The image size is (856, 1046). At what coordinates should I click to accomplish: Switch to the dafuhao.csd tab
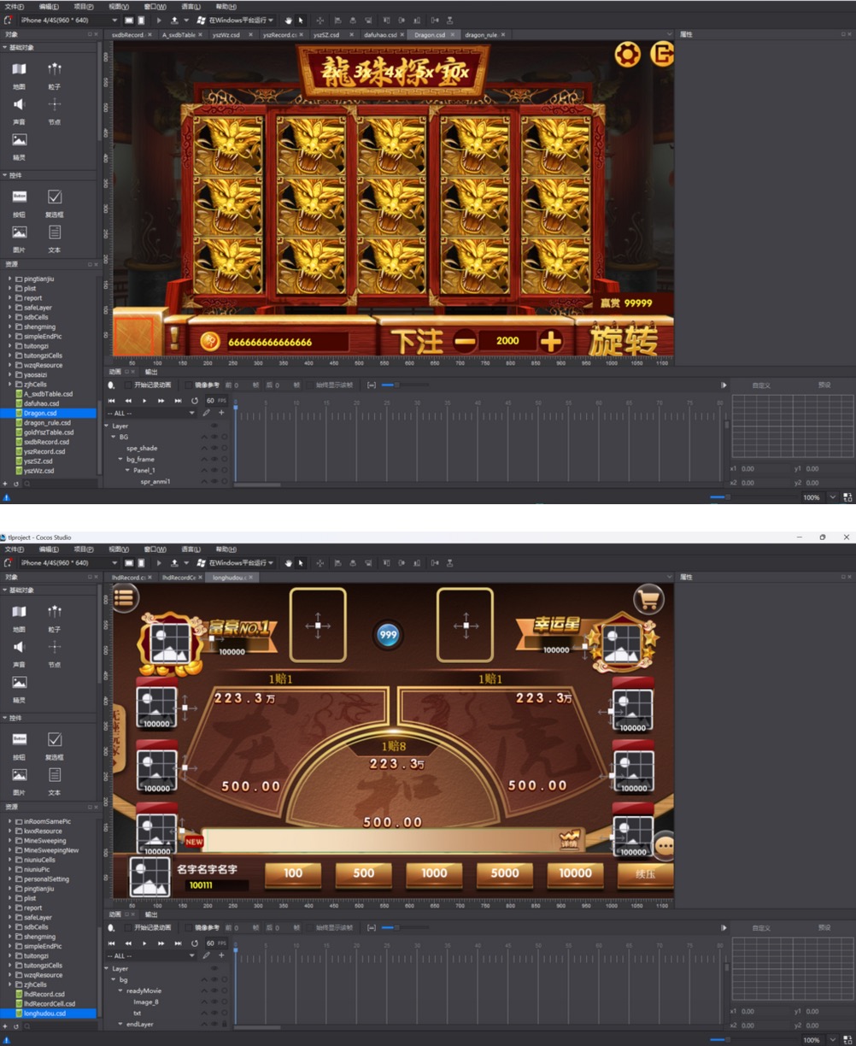point(379,35)
